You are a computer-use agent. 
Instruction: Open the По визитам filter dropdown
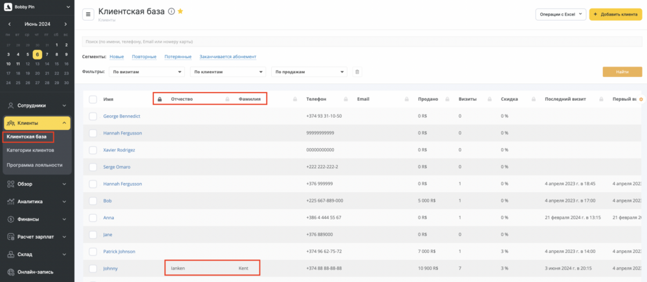click(x=146, y=72)
